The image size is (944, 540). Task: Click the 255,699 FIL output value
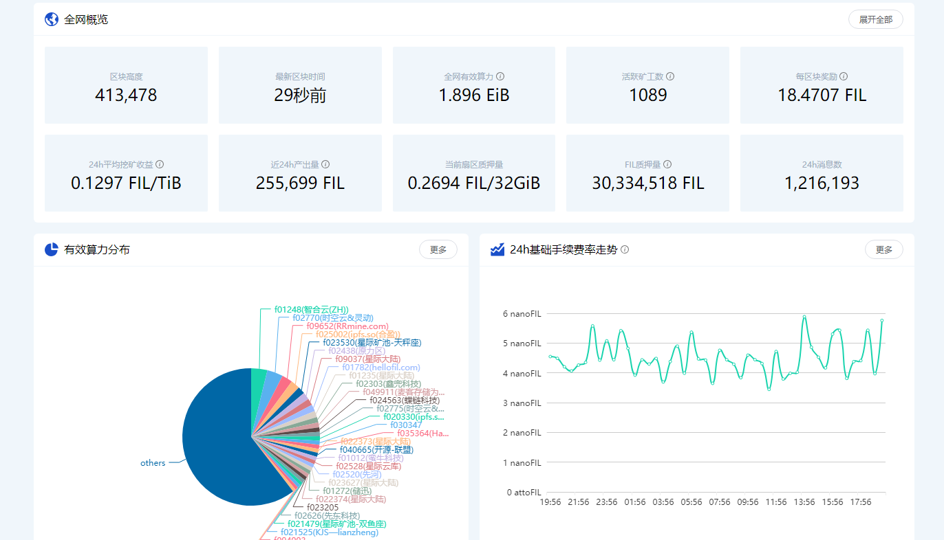(x=300, y=183)
